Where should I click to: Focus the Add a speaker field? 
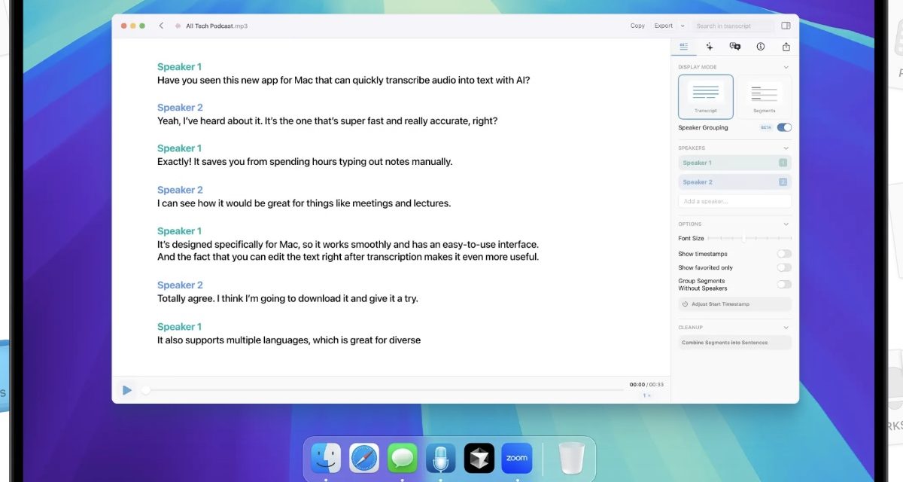[734, 201]
